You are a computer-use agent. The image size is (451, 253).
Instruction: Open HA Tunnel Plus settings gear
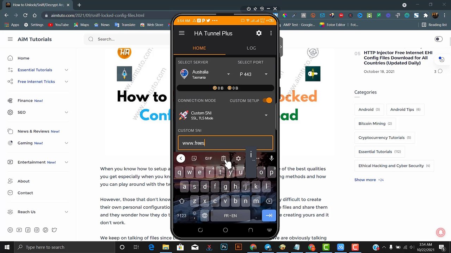pos(259,33)
